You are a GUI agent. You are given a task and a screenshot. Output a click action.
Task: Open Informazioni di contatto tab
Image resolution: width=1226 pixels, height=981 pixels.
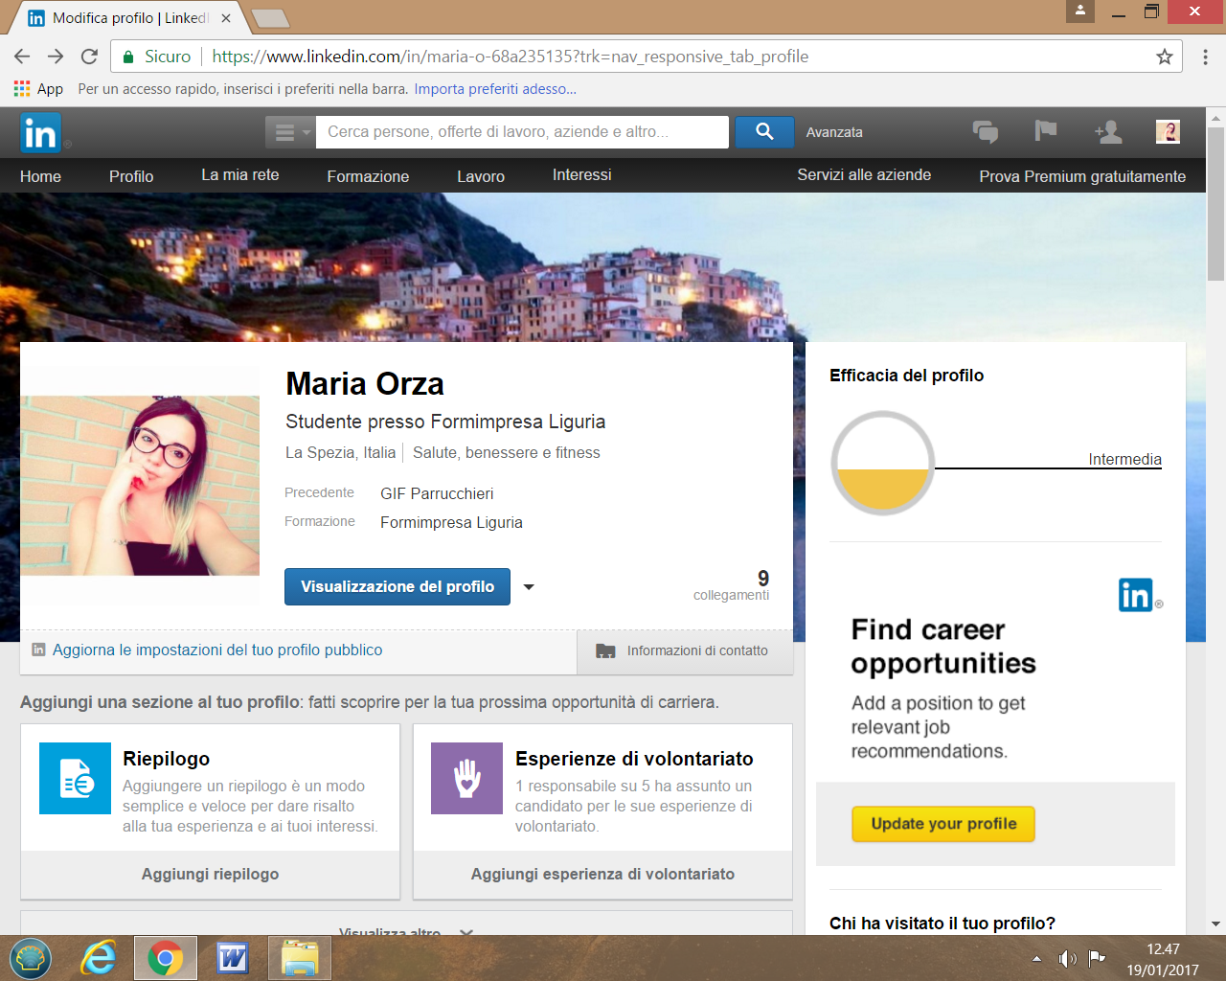685,650
